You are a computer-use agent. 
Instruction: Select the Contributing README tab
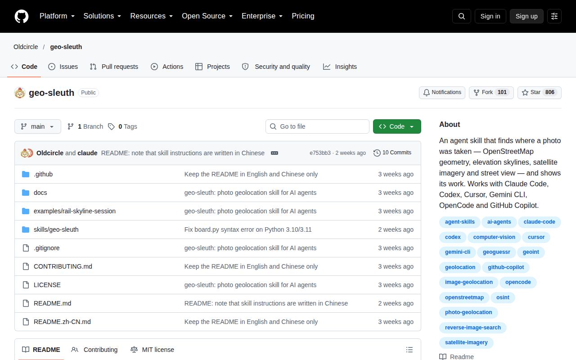coord(94,350)
